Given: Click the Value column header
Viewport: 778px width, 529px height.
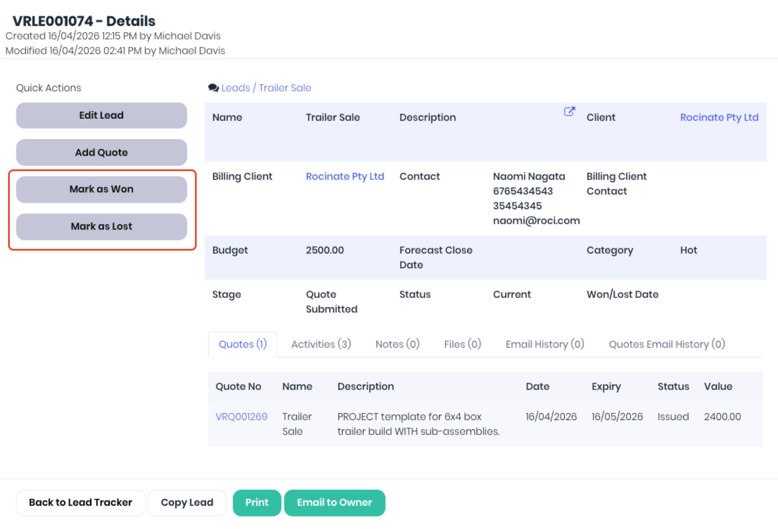Looking at the screenshot, I should pyautogui.click(x=718, y=386).
